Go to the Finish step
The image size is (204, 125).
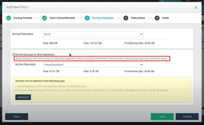pyautogui.click(x=166, y=18)
